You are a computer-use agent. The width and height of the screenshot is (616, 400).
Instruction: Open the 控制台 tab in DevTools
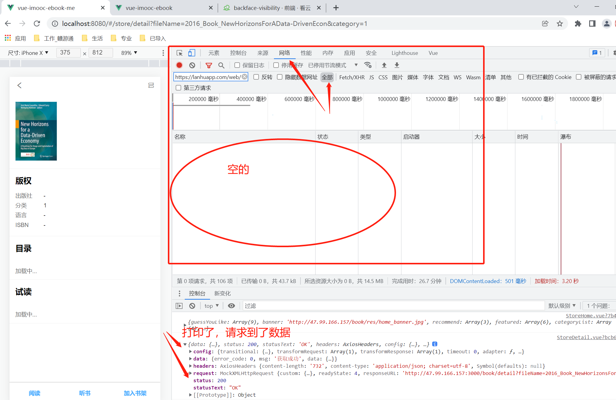point(238,53)
